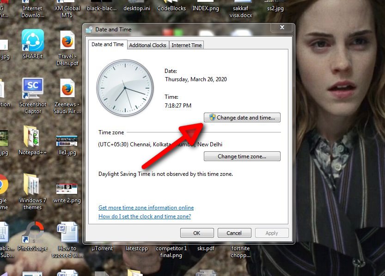Select the Internet Downlo... desktop icon label
Viewport: 385px width, 276px height.
tap(33, 12)
